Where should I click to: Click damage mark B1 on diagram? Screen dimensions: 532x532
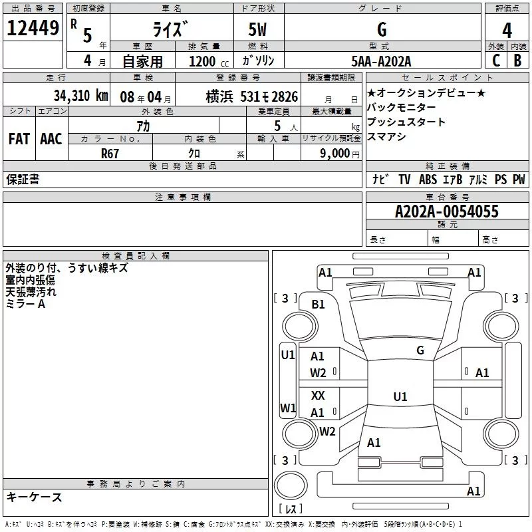pos(318,305)
